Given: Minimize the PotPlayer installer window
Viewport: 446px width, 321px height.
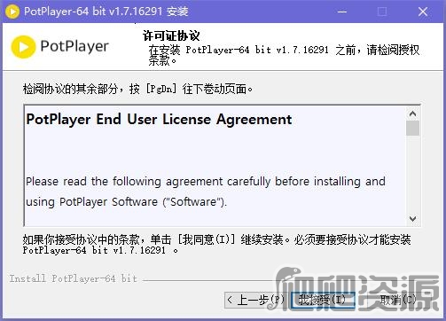Looking at the screenshot, I should (342, 12).
